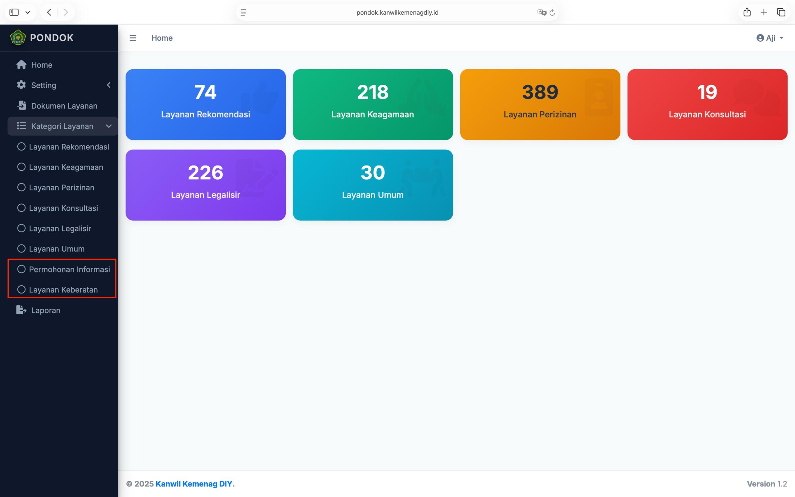The image size is (795, 497).
Task: Open a new tab with plus icon
Action: (x=764, y=12)
